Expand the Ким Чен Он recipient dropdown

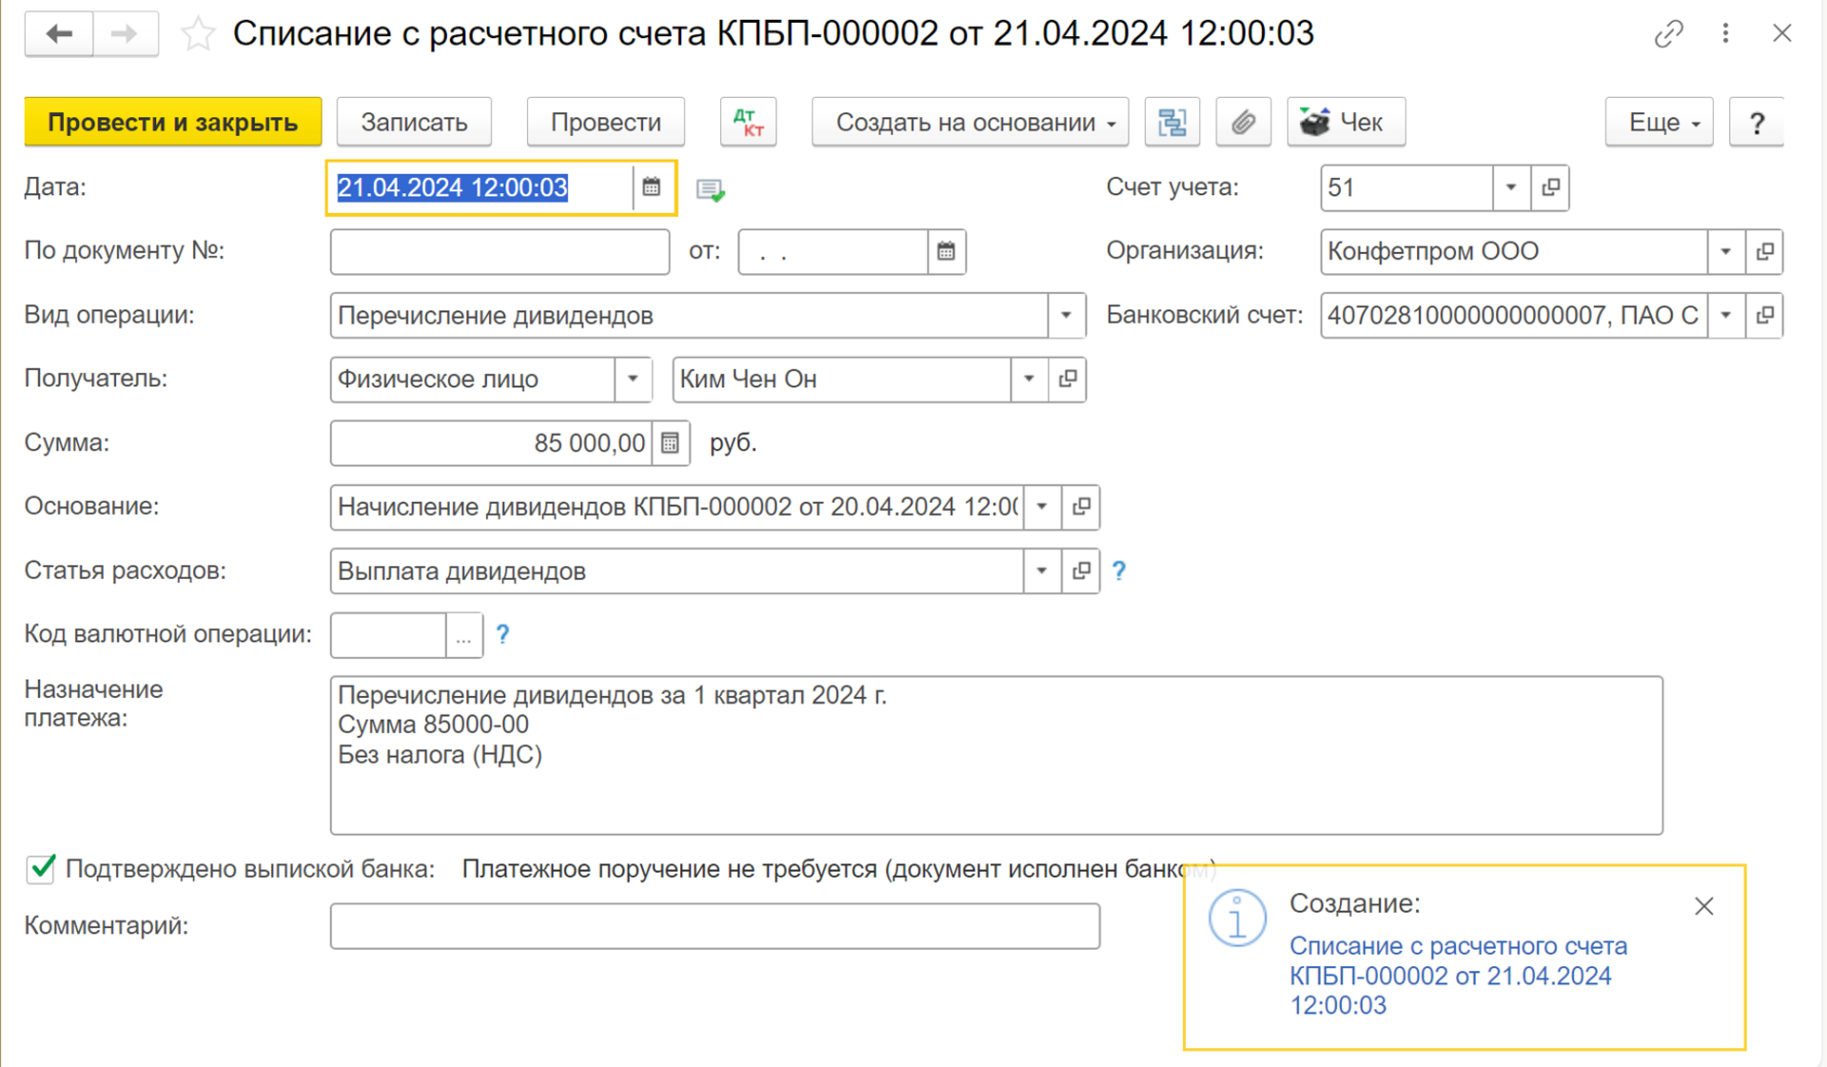1029,379
